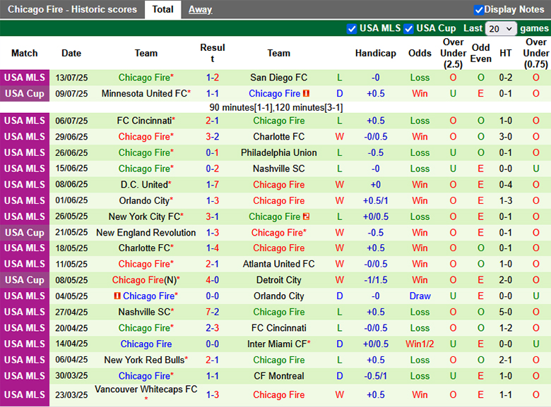Click date 23/03/25 in Vancouver Whitecaps row

click(71, 395)
